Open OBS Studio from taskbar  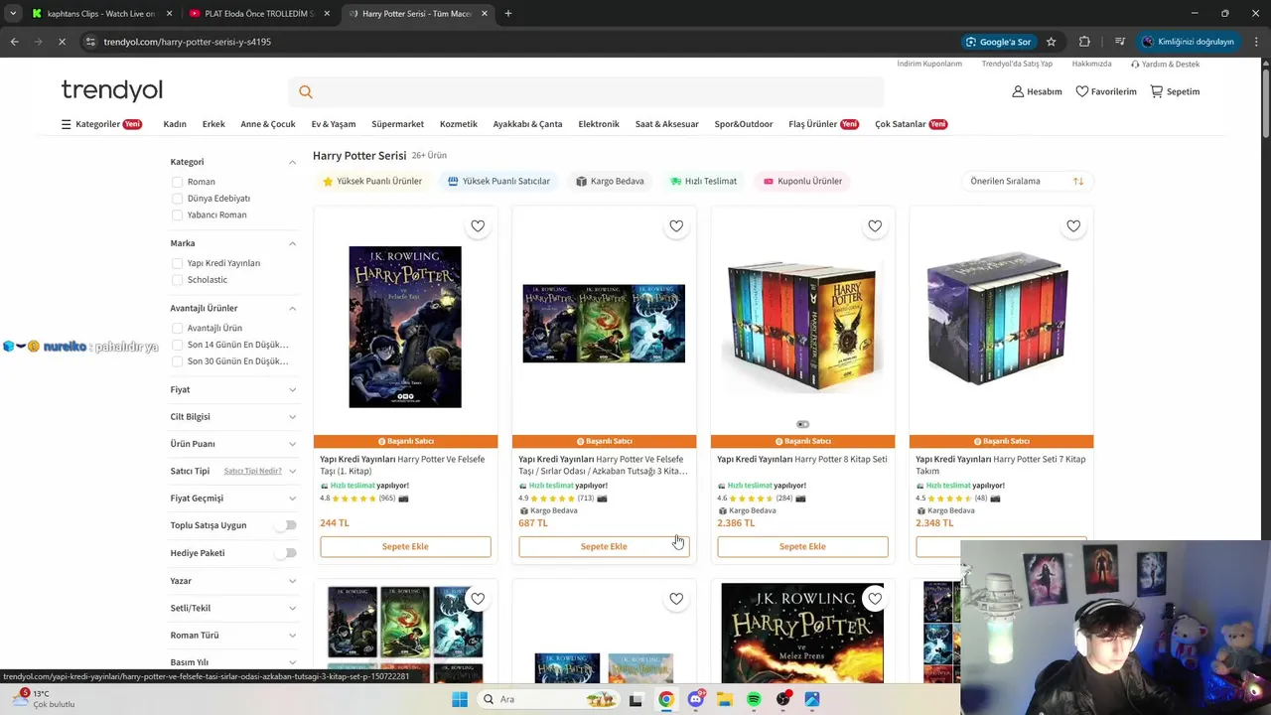(x=783, y=699)
